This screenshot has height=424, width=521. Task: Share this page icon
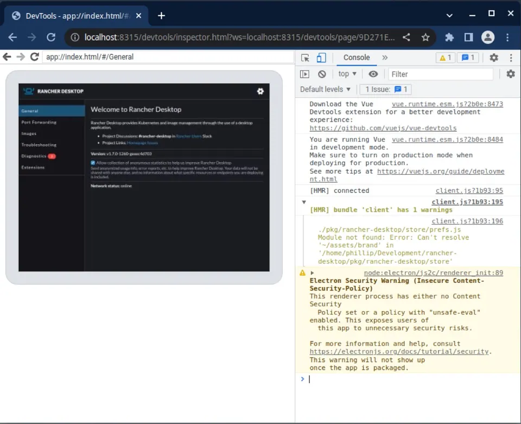[x=406, y=37]
